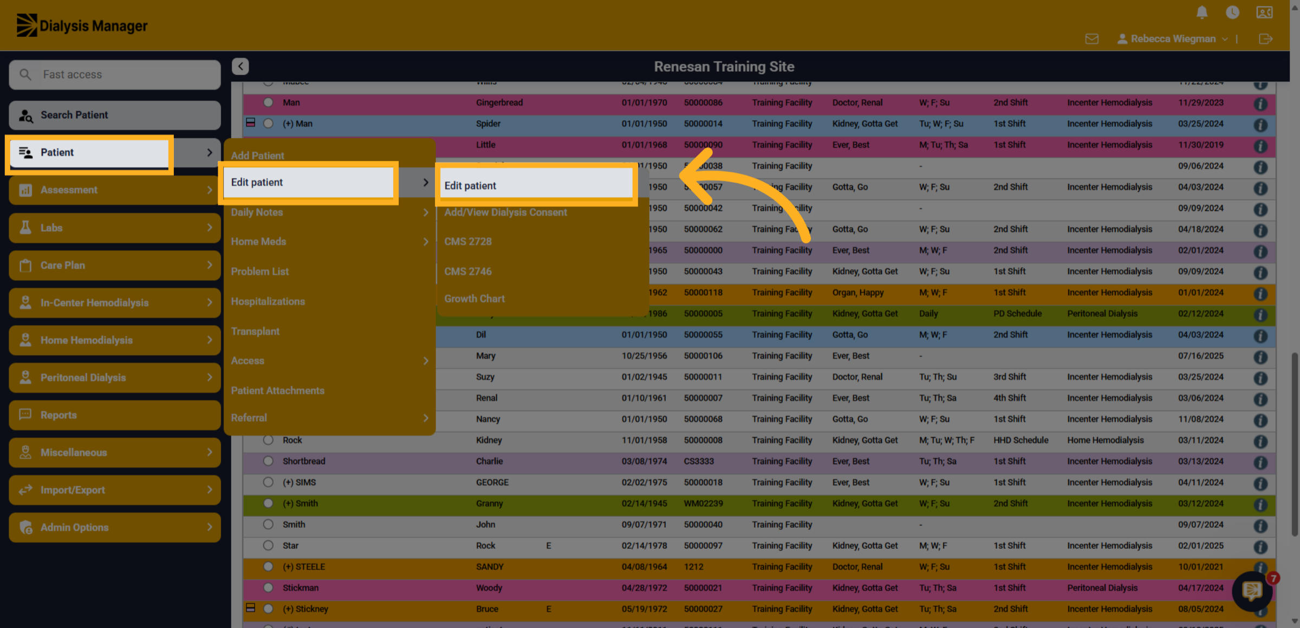Click the logout icon beside username
Screen dimensions: 1300x628
[x=1265, y=38]
